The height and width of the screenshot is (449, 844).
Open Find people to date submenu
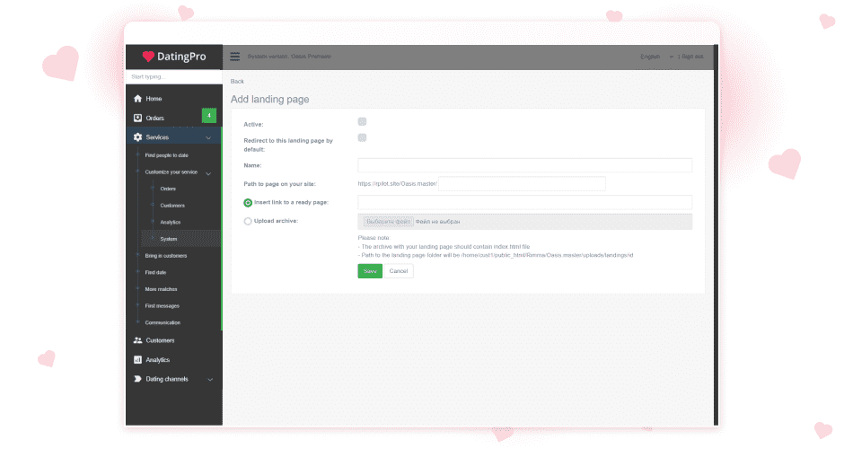pyautogui.click(x=166, y=155)
